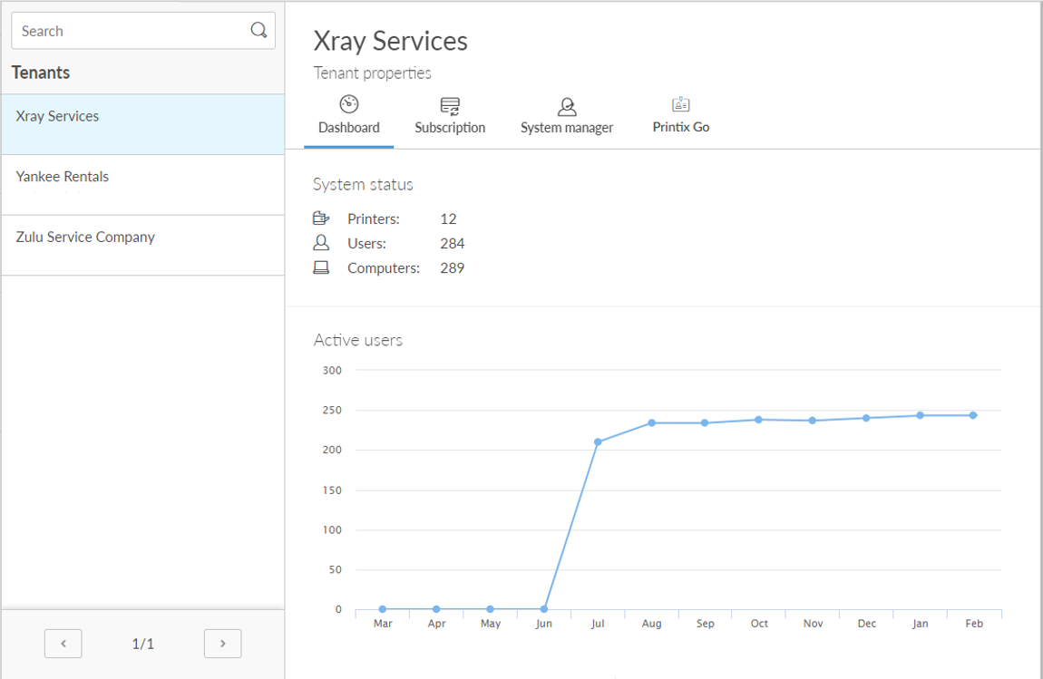The width and height of the screenshot is (1043, 679).
Task: Click the Aug data point on chart
Action: point(651,423)
